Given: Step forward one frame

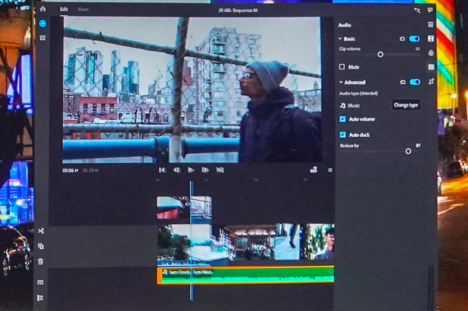Looking at the screenshot, I should 205,170.
